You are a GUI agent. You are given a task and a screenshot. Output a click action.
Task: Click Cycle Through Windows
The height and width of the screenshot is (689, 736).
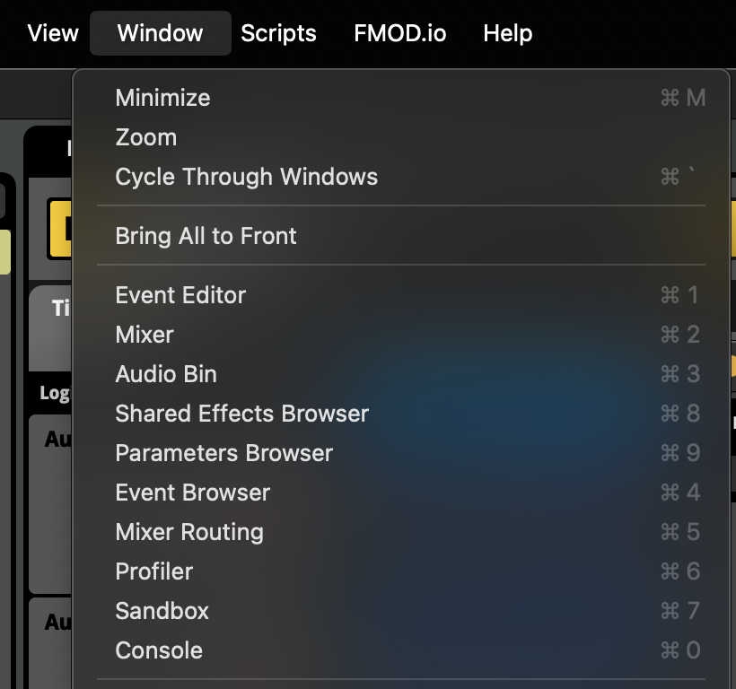tap(247, 177)
